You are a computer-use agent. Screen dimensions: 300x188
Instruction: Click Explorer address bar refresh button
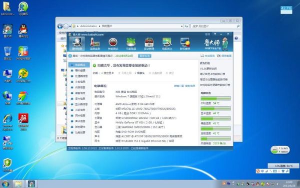point(186,26)
